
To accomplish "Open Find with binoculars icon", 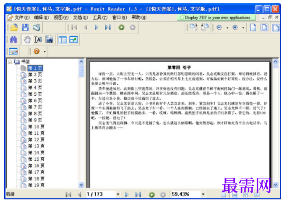I will [13, 40].
